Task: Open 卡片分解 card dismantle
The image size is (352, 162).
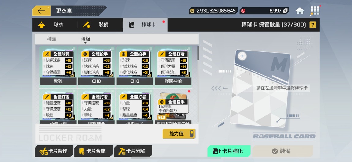Action: [x=133, y=151]
